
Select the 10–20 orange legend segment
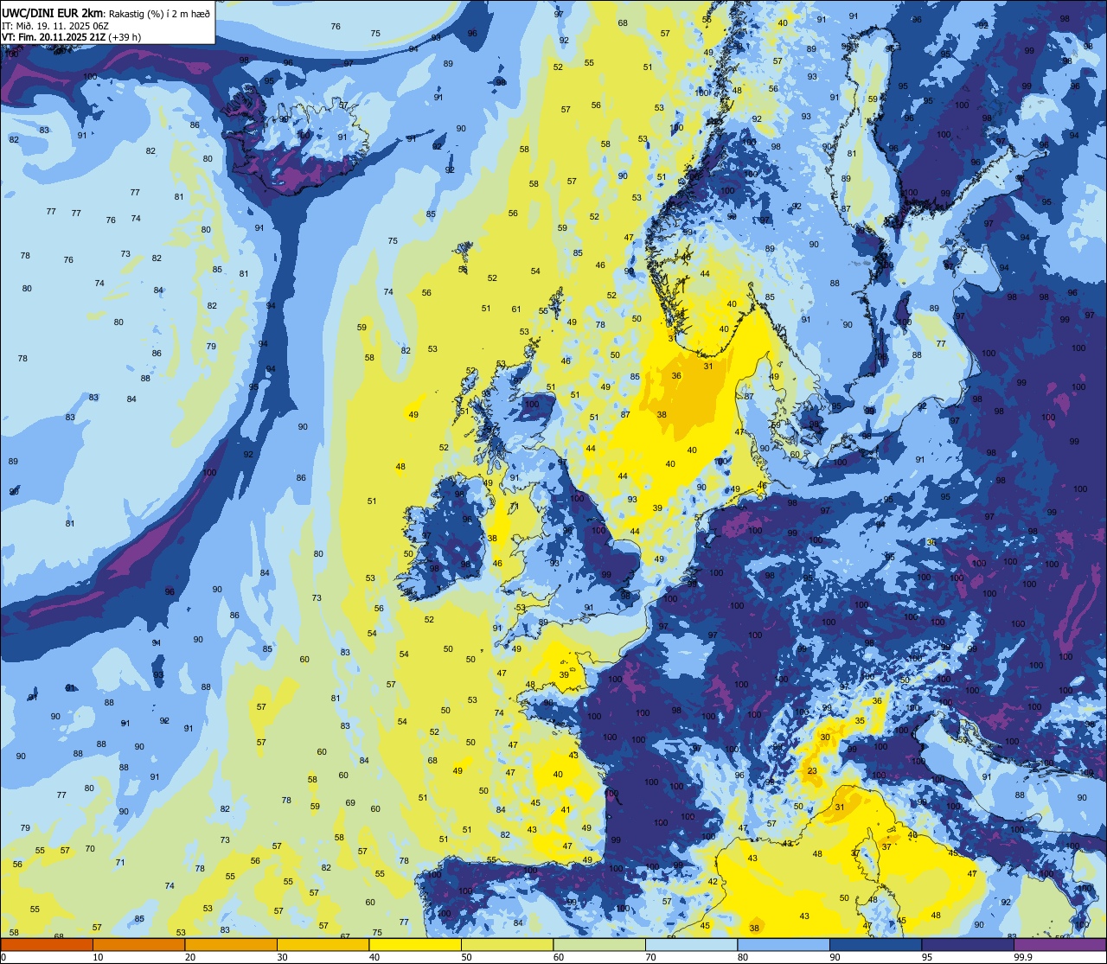(x=138, y=944)
